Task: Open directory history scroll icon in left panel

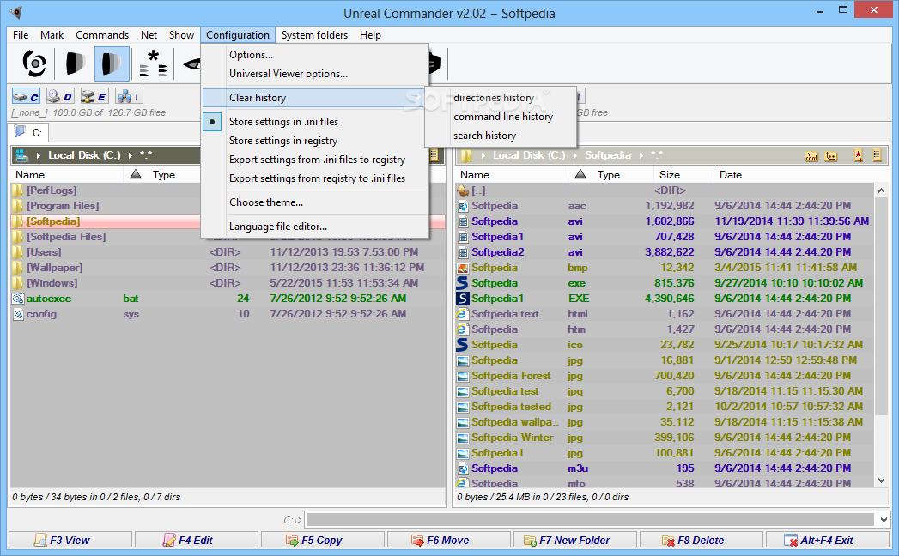Action: click(434, 155)
